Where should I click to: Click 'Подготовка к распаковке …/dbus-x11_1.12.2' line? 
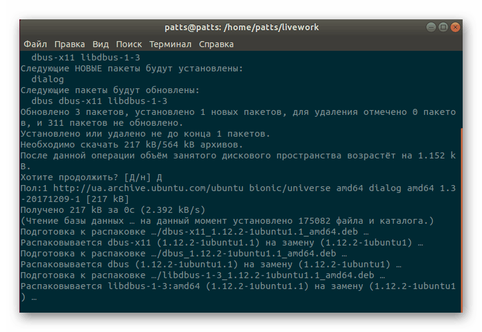195,232
